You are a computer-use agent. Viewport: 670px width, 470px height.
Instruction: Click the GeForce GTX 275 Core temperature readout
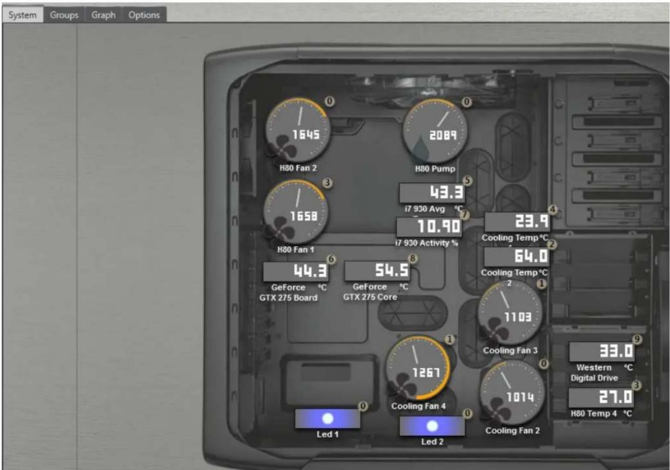click(377, 271)
